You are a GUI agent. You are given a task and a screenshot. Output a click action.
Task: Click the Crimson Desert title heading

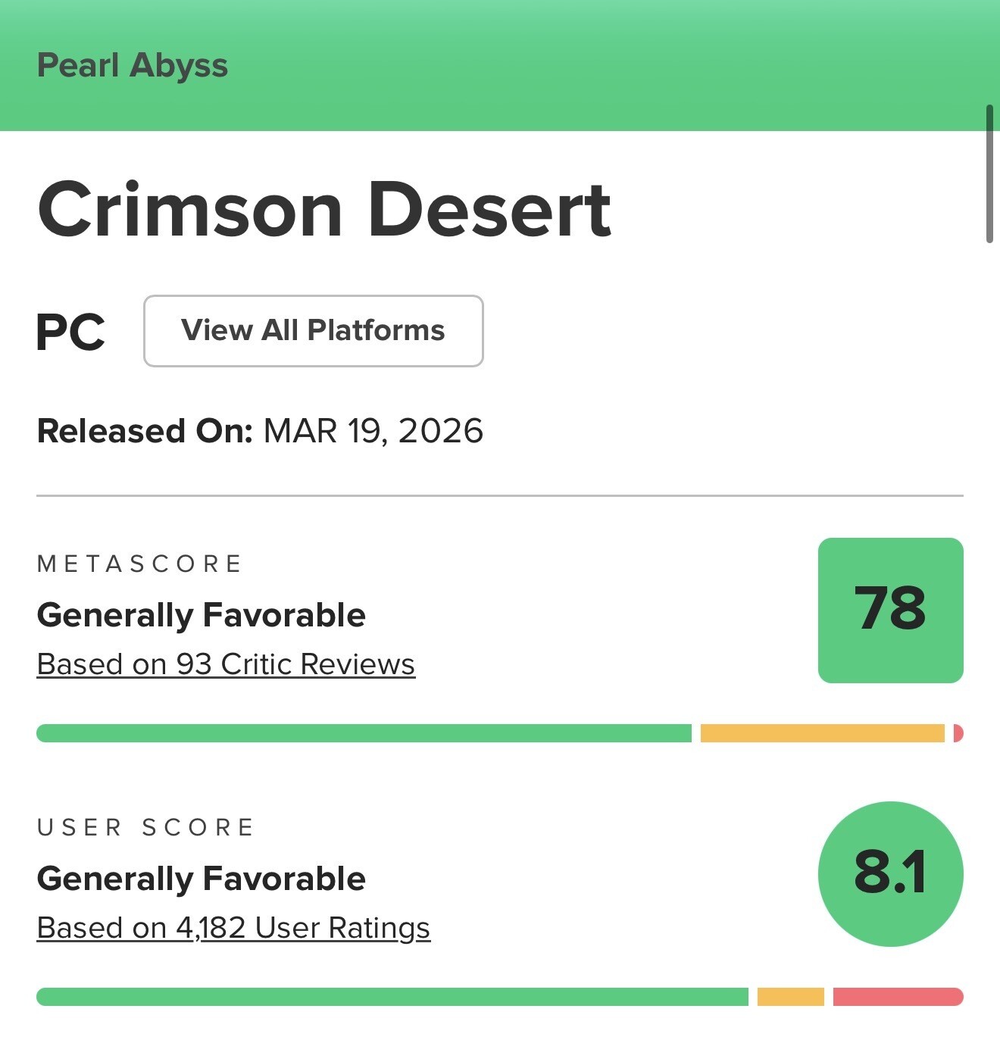click(x=324, y=210)
